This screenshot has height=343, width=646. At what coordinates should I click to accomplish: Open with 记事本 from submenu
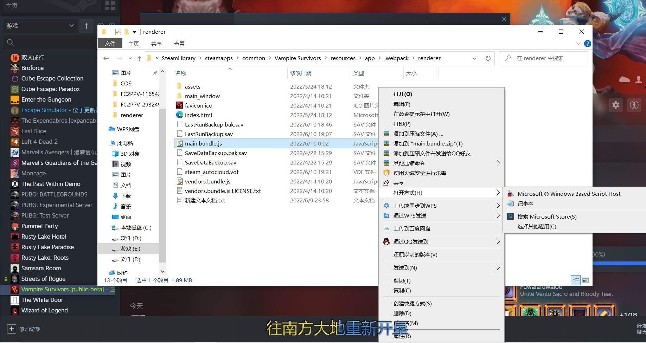[525, 203]
